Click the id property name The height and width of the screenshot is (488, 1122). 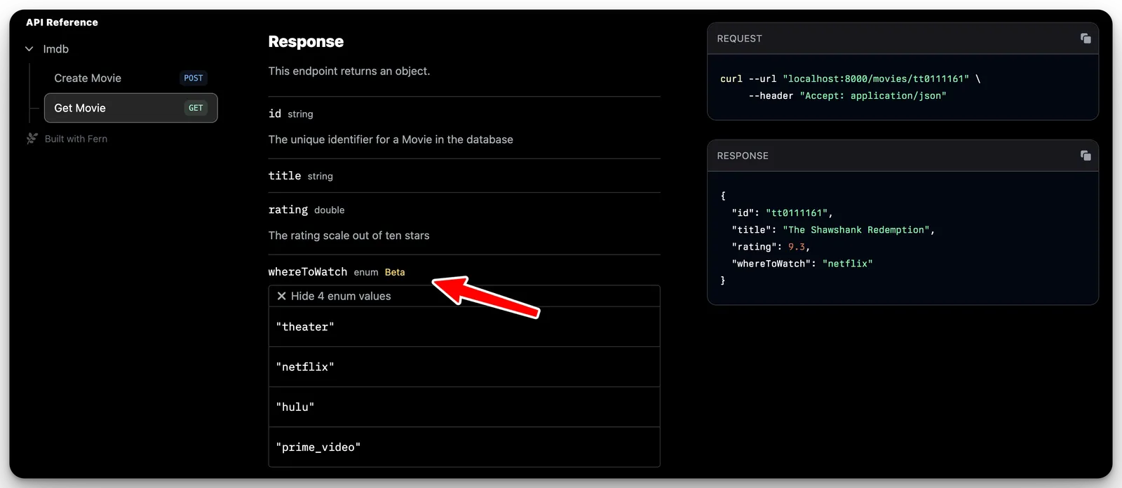coord(275,114)
